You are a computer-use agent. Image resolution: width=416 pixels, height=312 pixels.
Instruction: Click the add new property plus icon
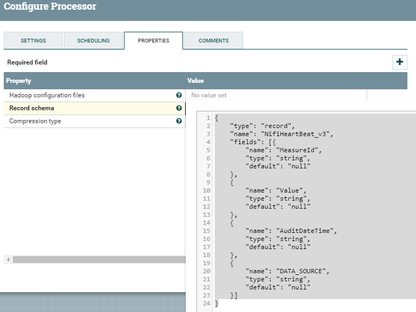(399, 62)
